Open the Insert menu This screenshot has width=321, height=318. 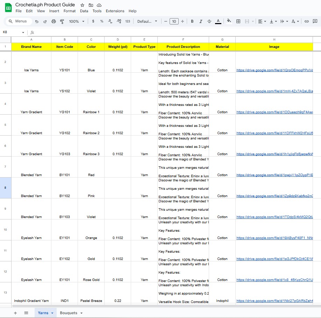[x=54, y=11]
